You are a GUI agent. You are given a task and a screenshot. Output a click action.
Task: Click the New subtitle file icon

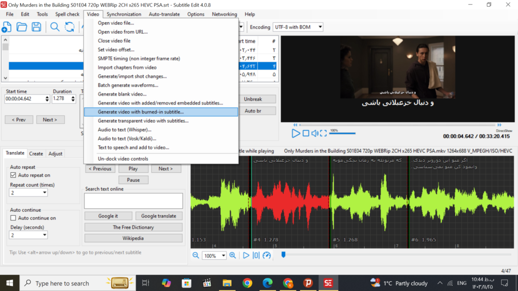click(x=7, y=27)
